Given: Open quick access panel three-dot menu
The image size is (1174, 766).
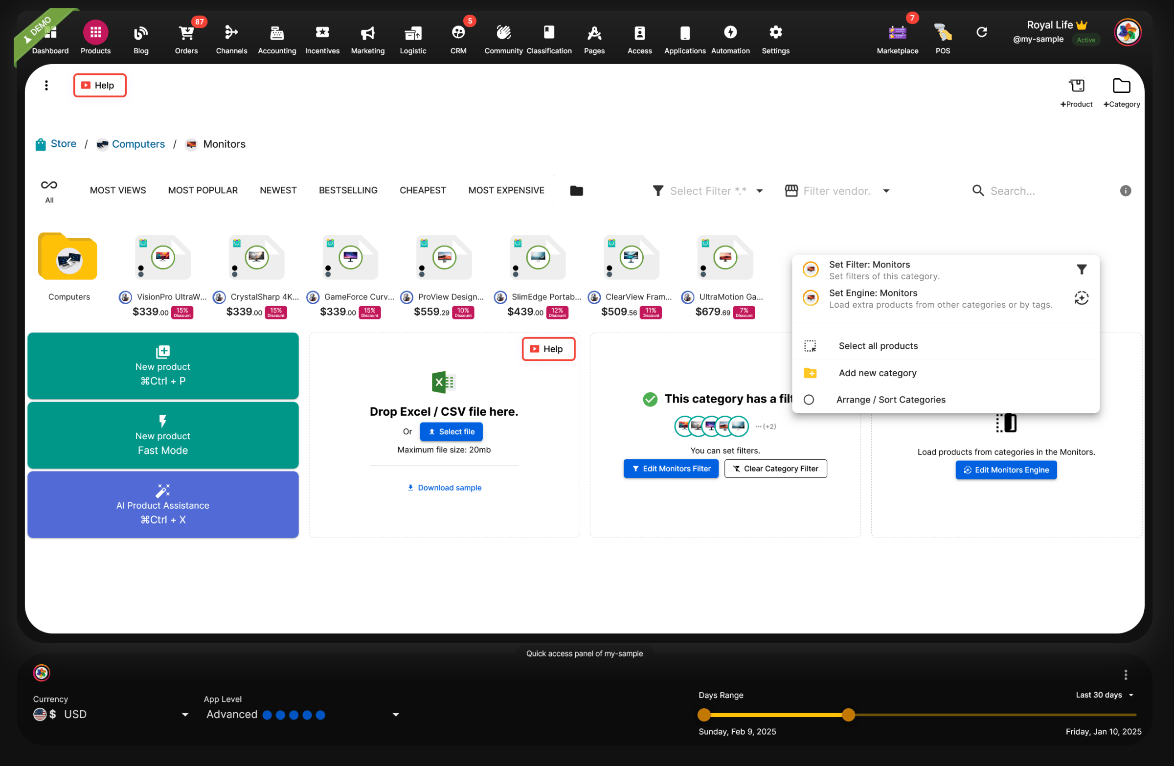Looking at the screenshot, I should click(1125, 674).
